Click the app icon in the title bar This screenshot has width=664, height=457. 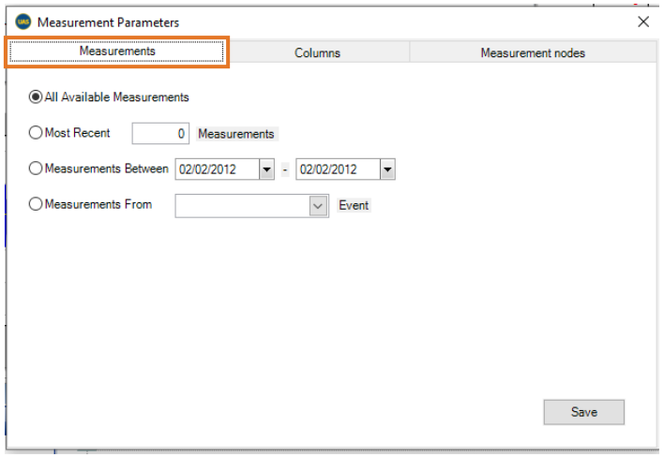pyautogui.click(x=23, y=22)
